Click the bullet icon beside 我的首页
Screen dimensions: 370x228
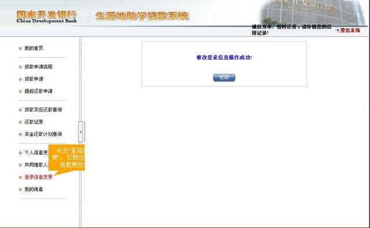(x=20, y=49)
